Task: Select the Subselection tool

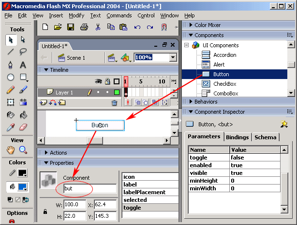Action: [x=23, y=40]
